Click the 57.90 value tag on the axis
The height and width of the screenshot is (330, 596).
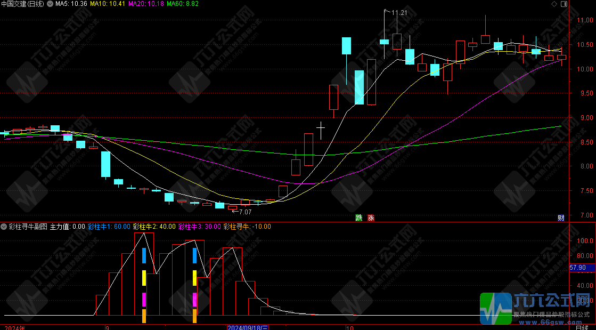[x=578, y=268]
